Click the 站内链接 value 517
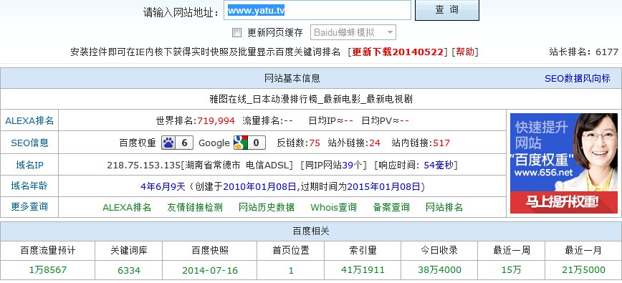Screen dimensions: 622x283 pos(441,143)
